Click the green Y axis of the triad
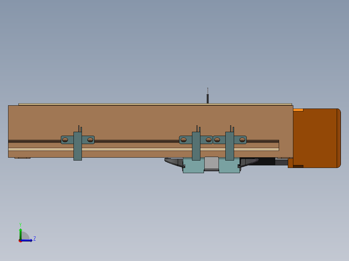 20,232
